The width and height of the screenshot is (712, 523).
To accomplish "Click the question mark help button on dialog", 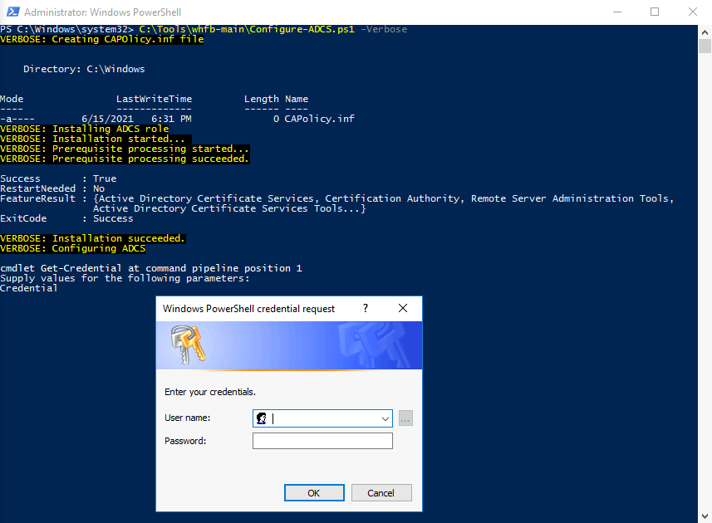I will [x=365, y=308].
